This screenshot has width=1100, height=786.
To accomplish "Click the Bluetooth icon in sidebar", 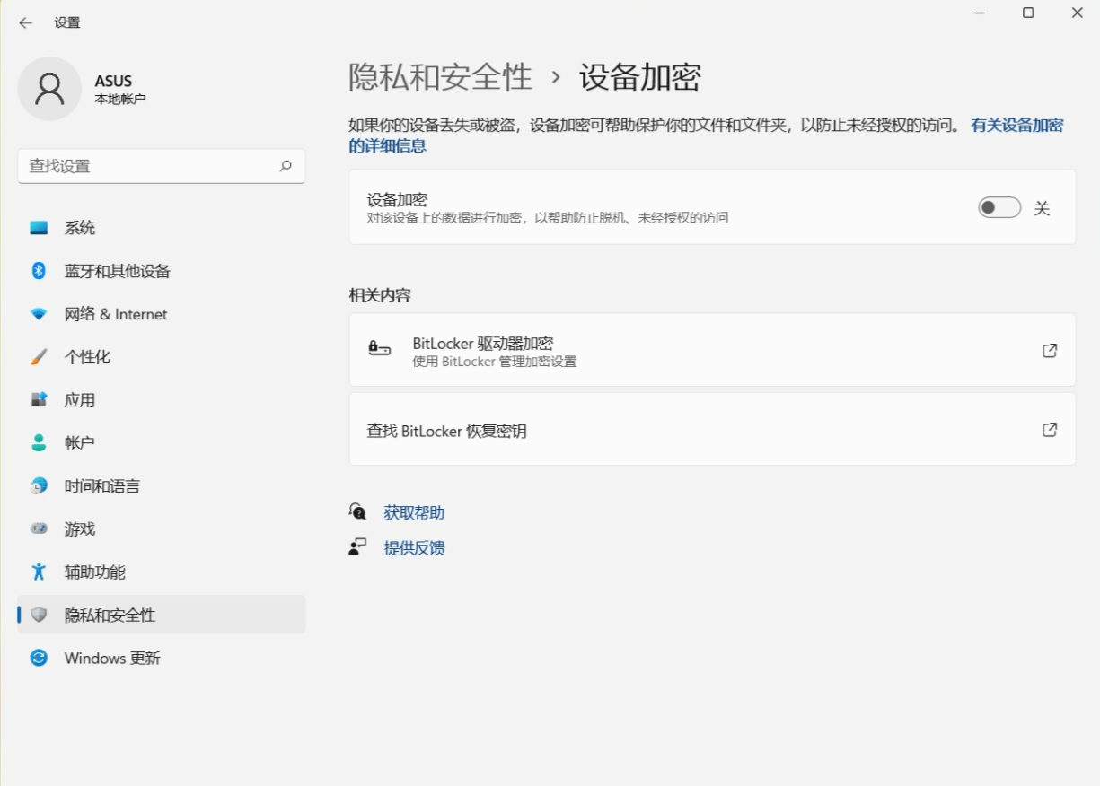I will (x=39, y=271).
